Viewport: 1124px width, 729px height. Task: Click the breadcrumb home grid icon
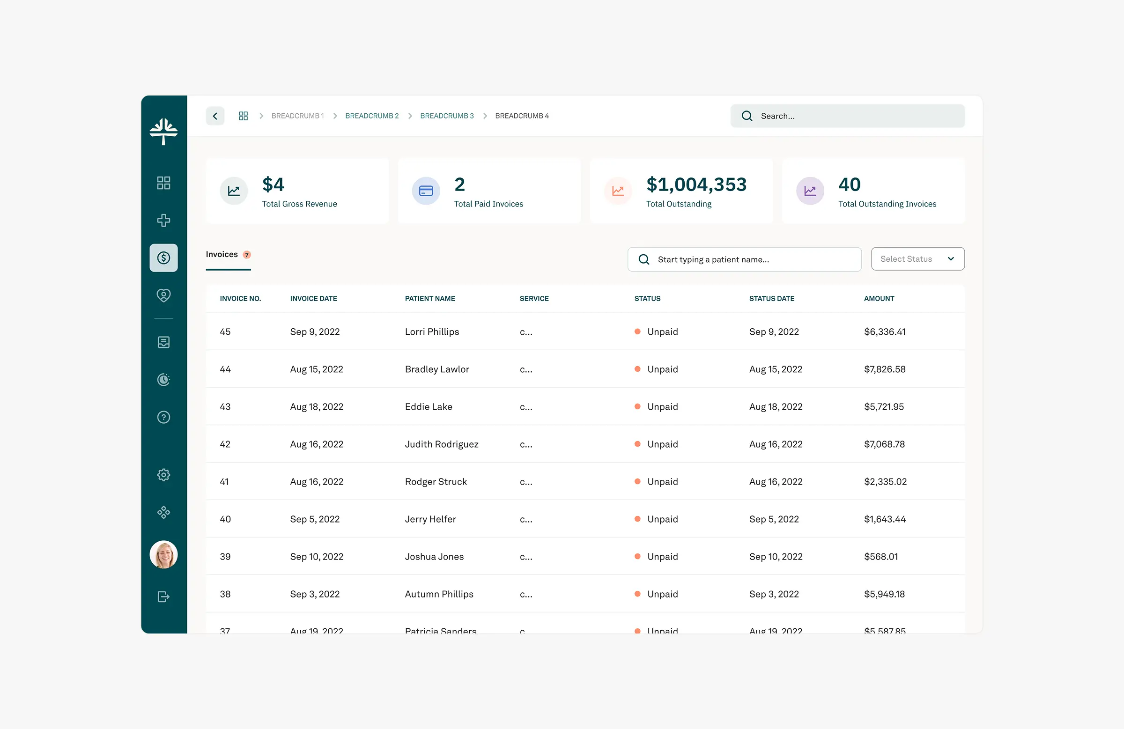(243, 116)
